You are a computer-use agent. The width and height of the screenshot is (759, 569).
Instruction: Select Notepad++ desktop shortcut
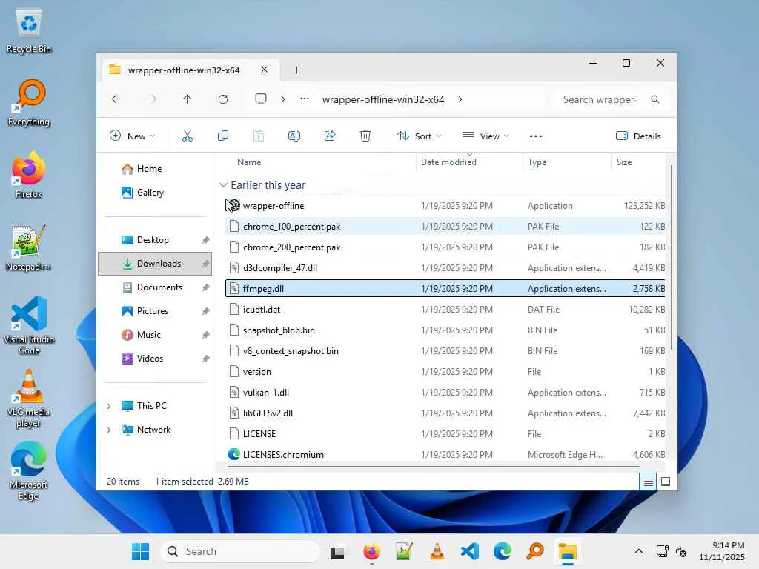coord(29,247)
